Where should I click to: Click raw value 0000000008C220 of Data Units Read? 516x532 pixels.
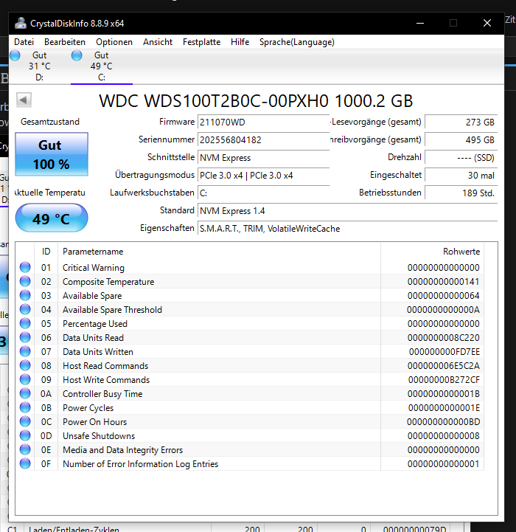(444, 338)
